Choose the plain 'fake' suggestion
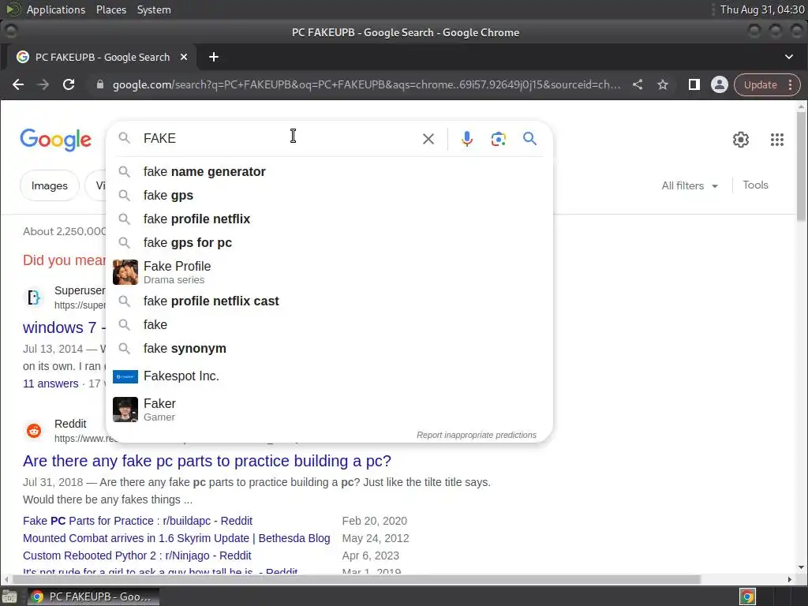808x606 pixels. click(x=329, y=324)
